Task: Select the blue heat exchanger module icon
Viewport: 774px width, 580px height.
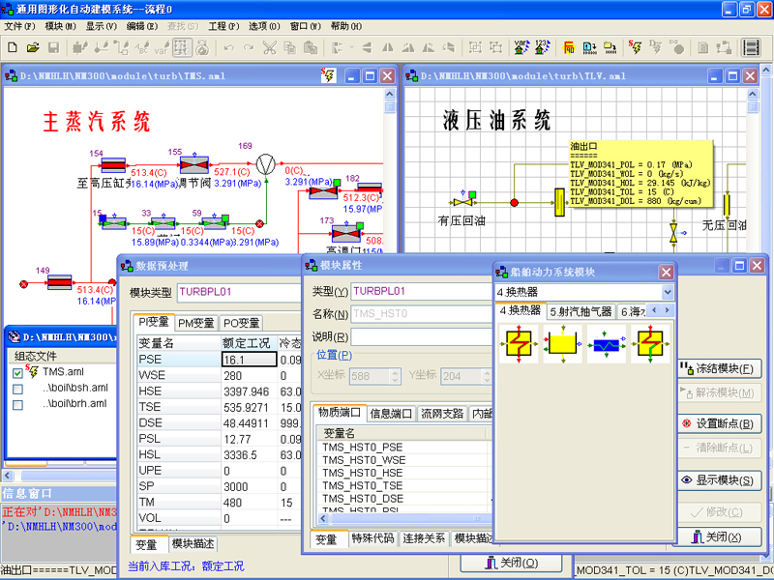Action: pos(607,344)
